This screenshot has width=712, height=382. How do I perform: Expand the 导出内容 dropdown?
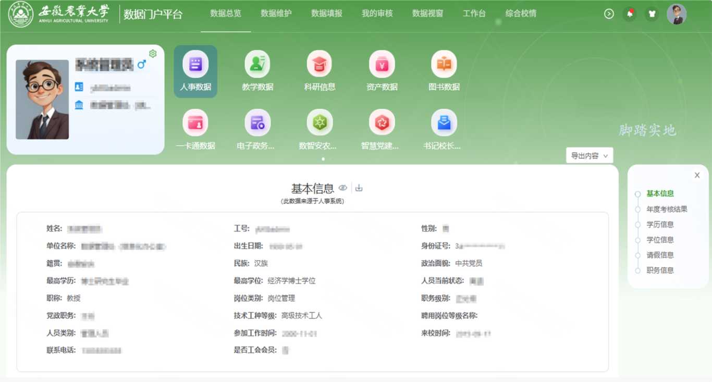coord(589,156)
